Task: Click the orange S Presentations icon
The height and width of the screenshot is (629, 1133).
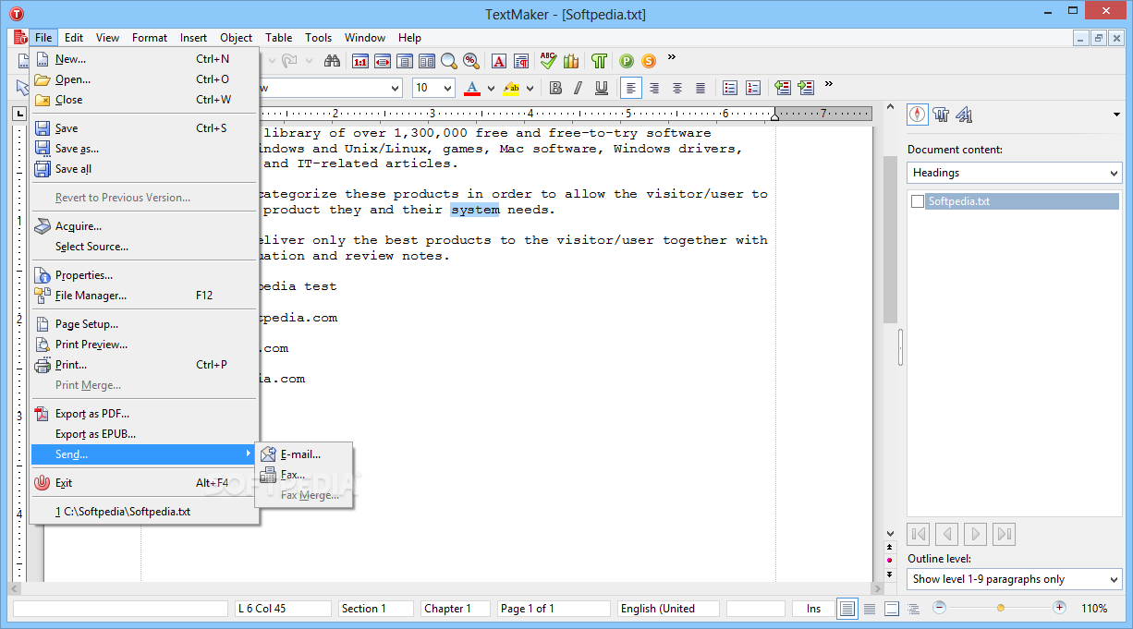Action: 649,61
